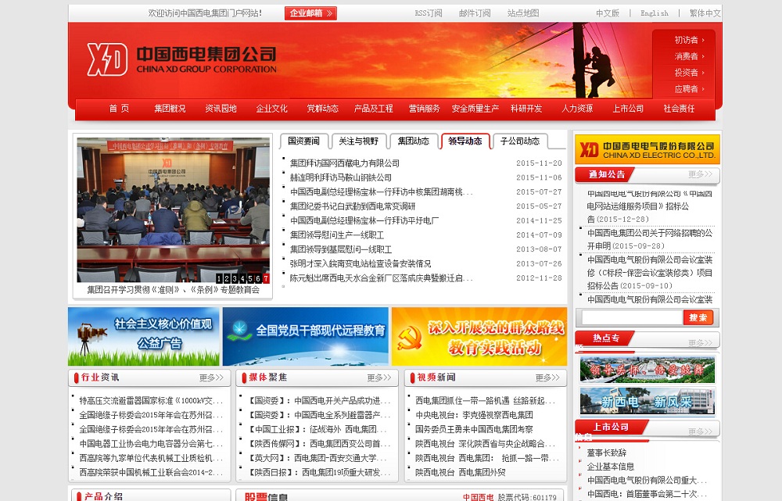782x501 pixels.
Task: Open 资讯园地 navigation menu
Action: tap(221, 108)
